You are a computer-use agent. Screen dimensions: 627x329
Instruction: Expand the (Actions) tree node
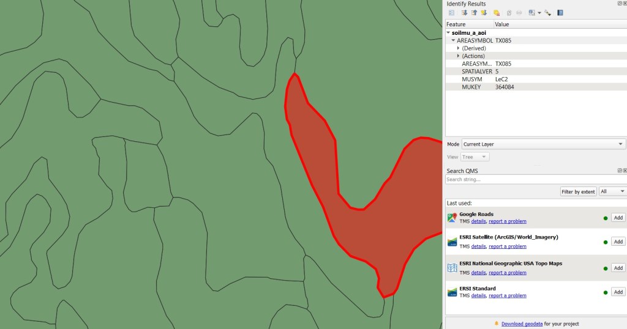pyautogui.click(x=458, y=56)
